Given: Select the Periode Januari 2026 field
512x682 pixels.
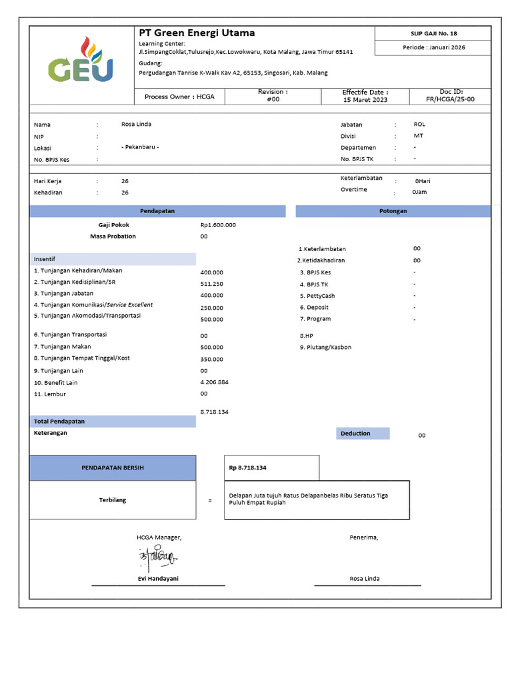Looking at the screenshot, I should pyautogui.click(x=433, y=47).
